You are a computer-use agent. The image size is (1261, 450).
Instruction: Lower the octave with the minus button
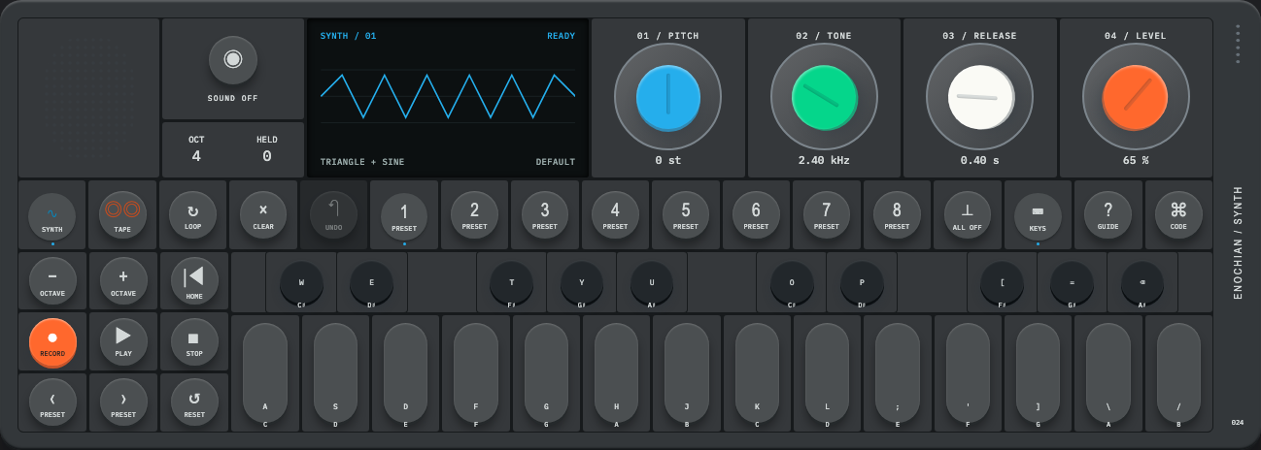52,281
